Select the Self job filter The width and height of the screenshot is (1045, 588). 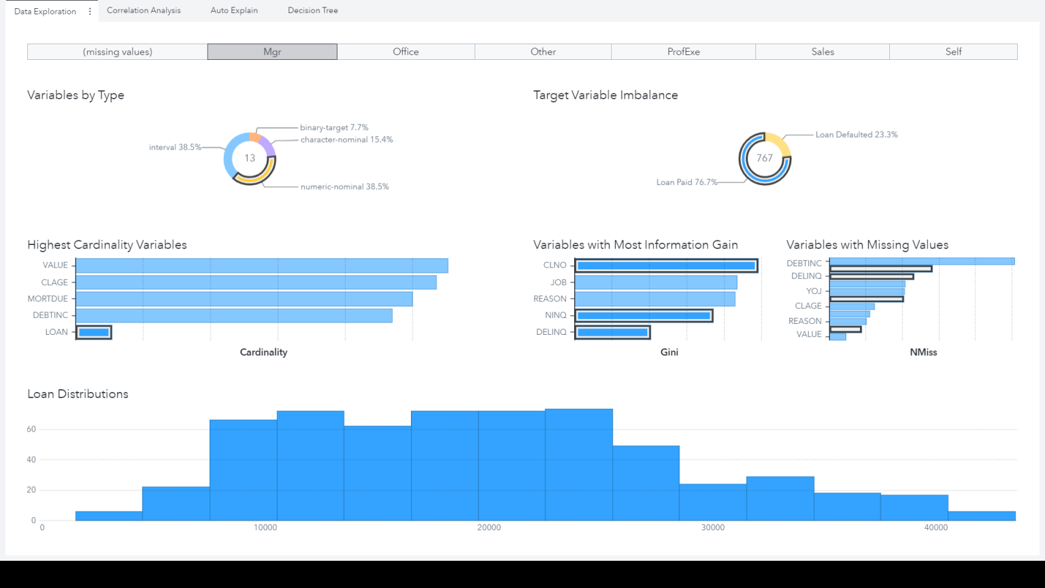pos(952,51)
